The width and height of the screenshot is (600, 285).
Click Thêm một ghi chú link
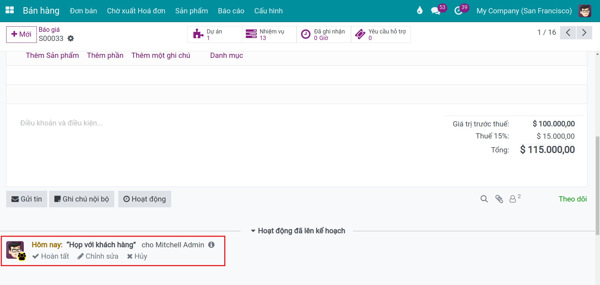[x=161, y=56]
